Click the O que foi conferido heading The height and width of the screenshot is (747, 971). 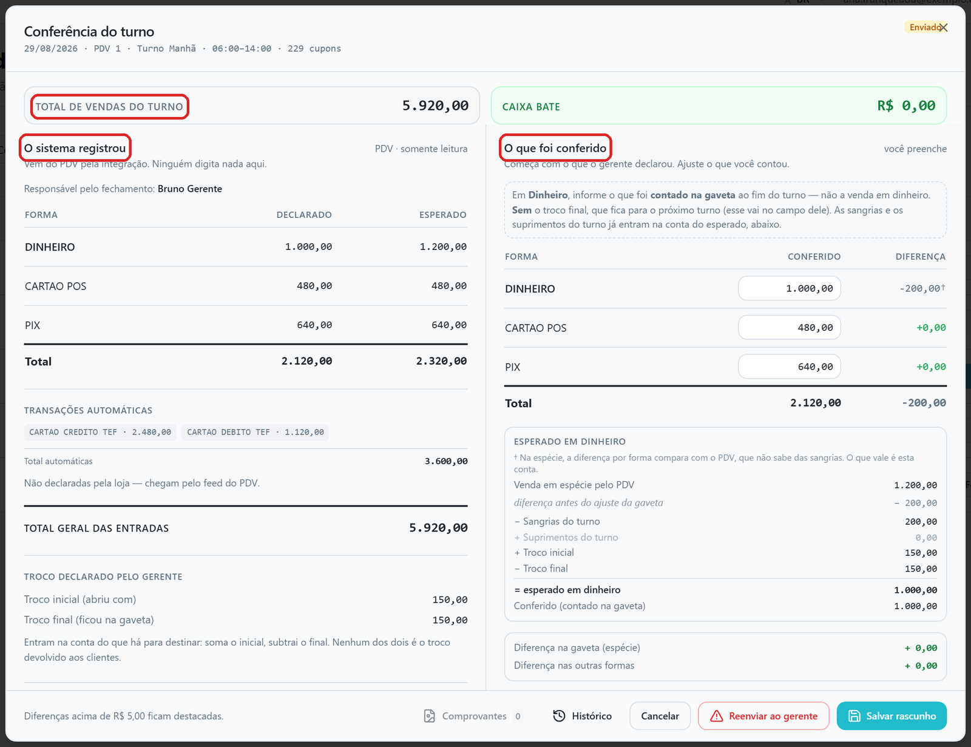coord(555,148)
